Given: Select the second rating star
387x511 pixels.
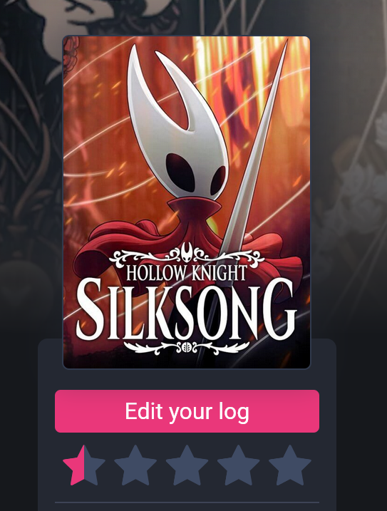Looking at the screenshot, I should coord(135,465).
